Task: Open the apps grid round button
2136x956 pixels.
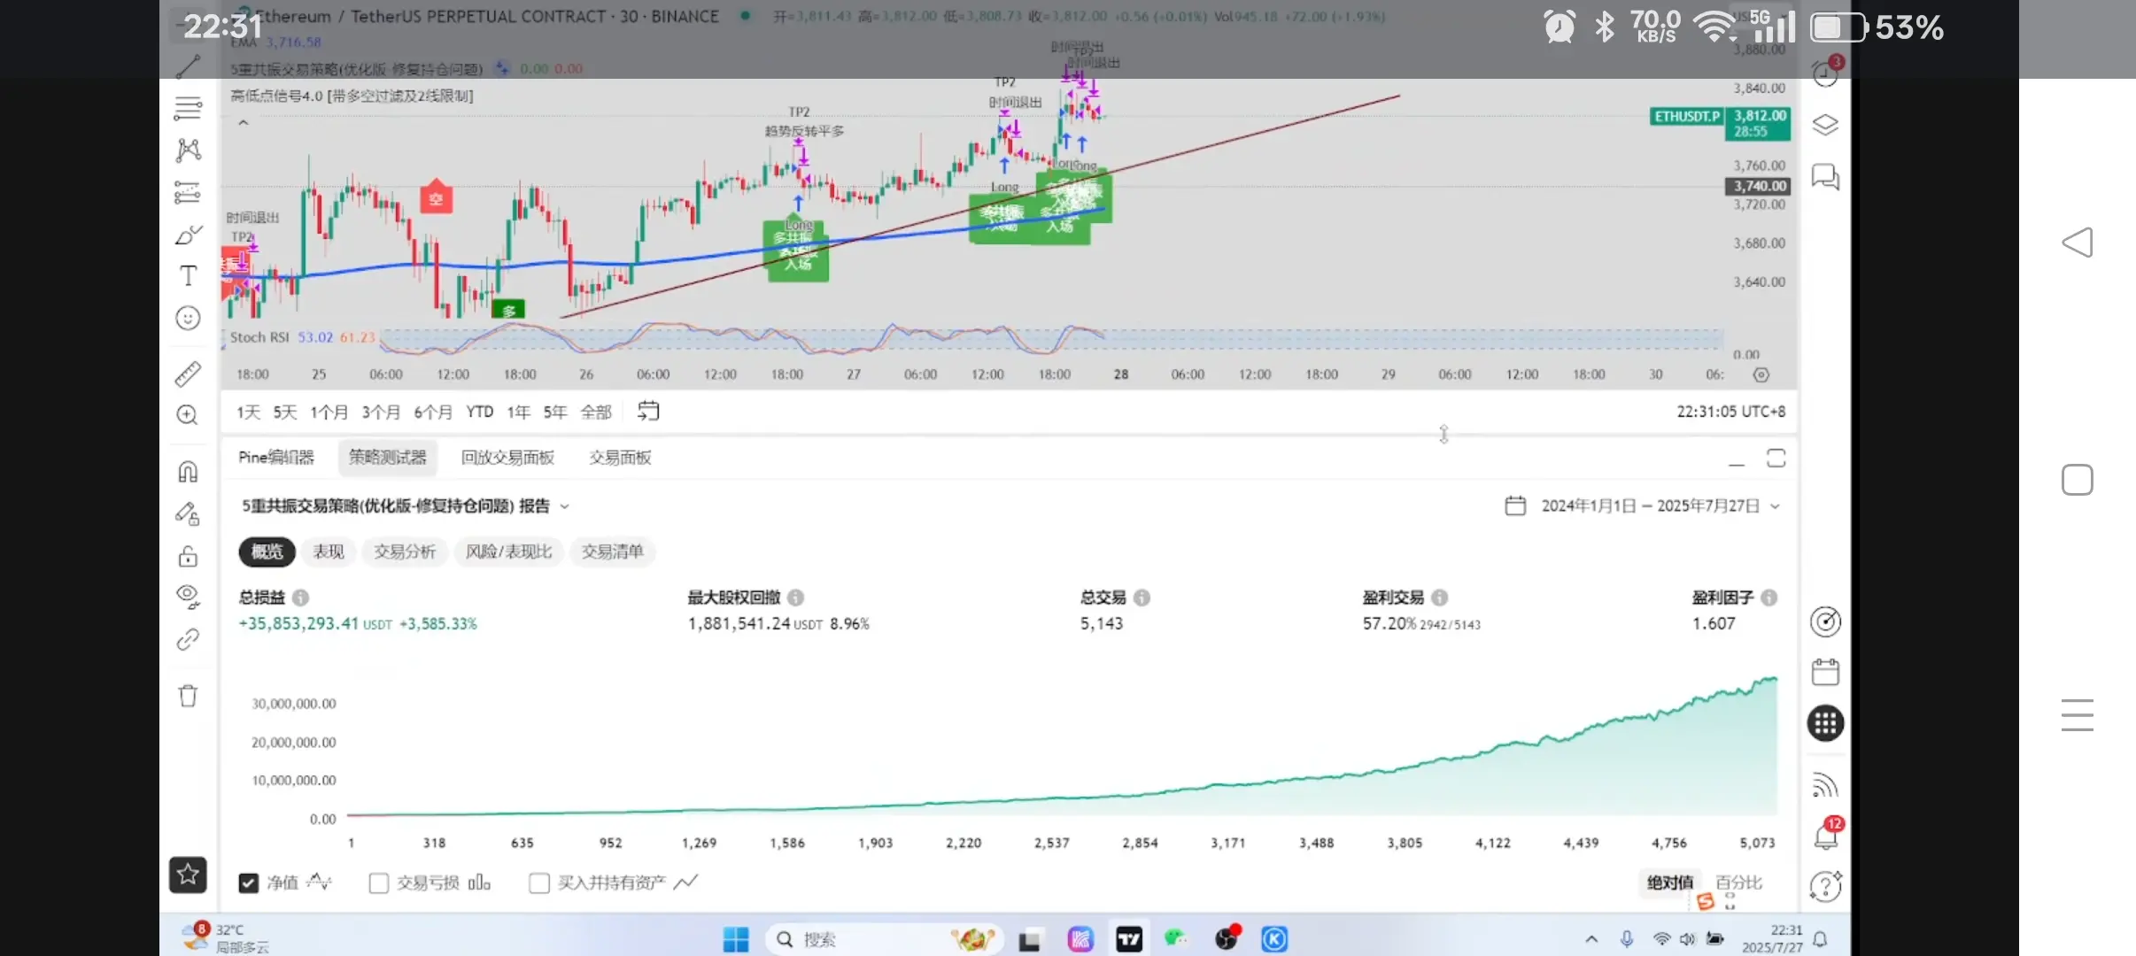Action: [1825, 723]
